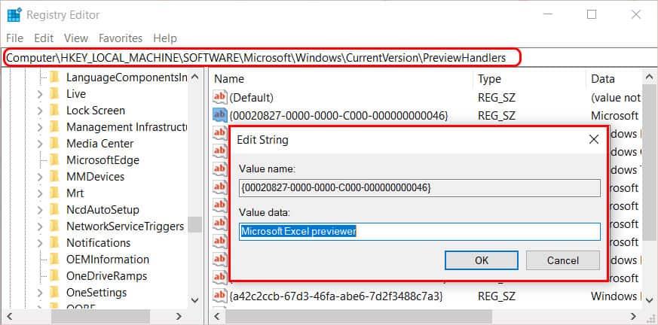Select the {a42c2ccb-67d3-46fa-abe6-7d2f3488c7a3} value

pos(336,296)
